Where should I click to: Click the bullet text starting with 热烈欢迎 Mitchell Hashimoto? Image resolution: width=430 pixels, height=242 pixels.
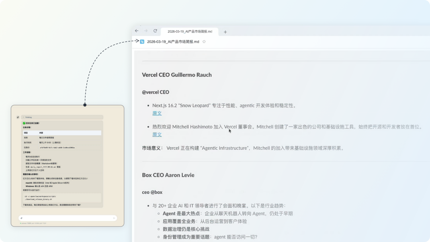coord(288,127)
